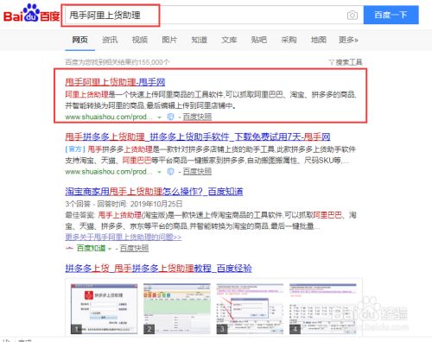
Task: Expand dropdown arrow beside 百度知道
Action: tap(110, 249)
